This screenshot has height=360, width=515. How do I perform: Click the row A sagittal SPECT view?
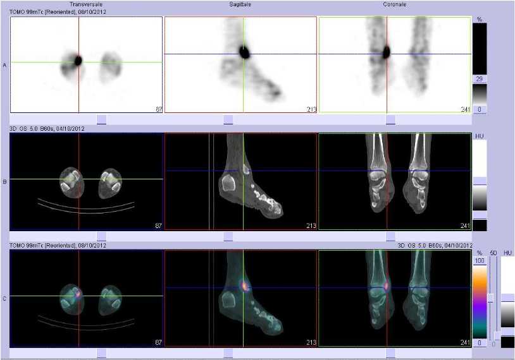tap(240, 65)
